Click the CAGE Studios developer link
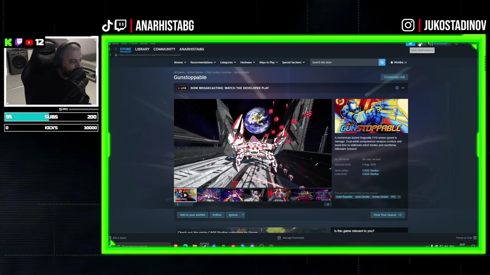Screen dimensions: 490x275 pos(371,170)
